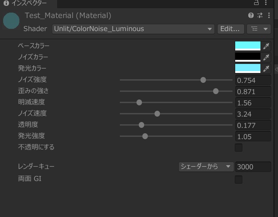Open the material help reference icon
Viewport: 278px width, 217px height.
tap(251, 15)
